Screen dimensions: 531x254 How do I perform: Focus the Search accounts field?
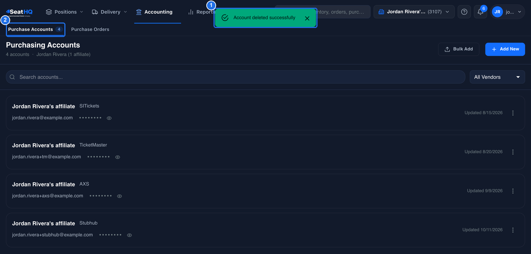point(235,77)
